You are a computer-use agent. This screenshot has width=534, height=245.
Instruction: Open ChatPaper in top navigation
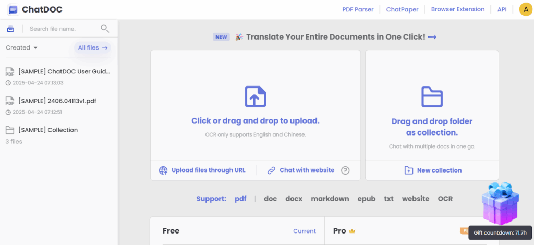pos(402,9)
